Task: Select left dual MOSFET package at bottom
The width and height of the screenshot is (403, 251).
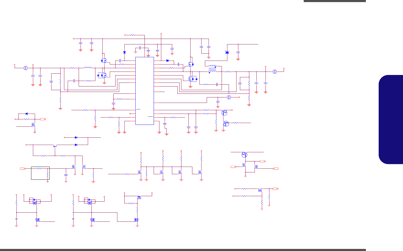Action: point(35,201)
